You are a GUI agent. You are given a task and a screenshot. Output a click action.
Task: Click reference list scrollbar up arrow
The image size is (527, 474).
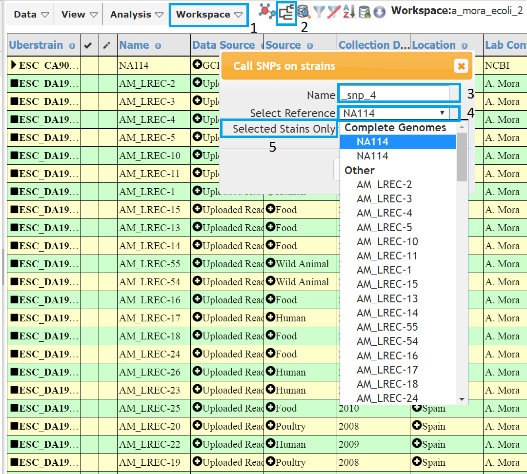click(x=462, y=127)
